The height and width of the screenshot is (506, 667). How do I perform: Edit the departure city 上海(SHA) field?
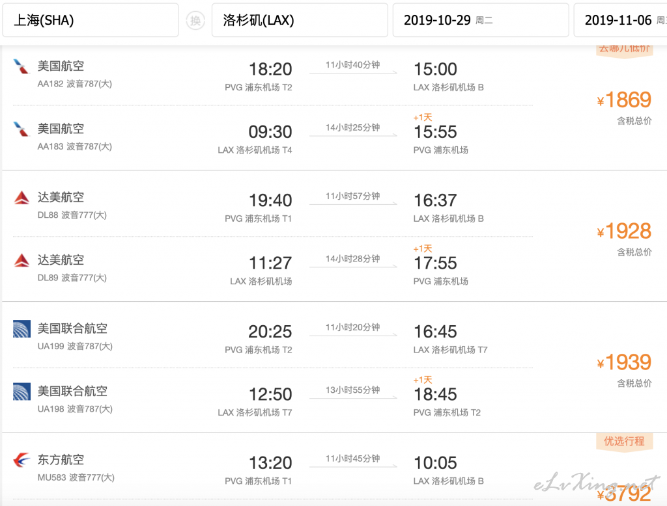tap(90, 20)
